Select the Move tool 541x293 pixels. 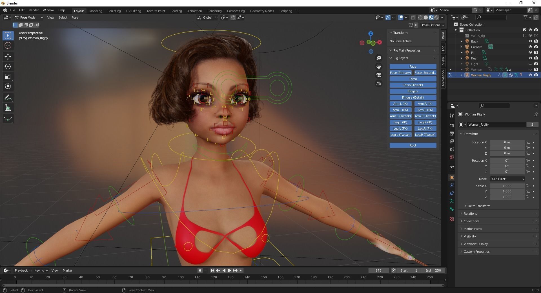[x=8, y=57]
